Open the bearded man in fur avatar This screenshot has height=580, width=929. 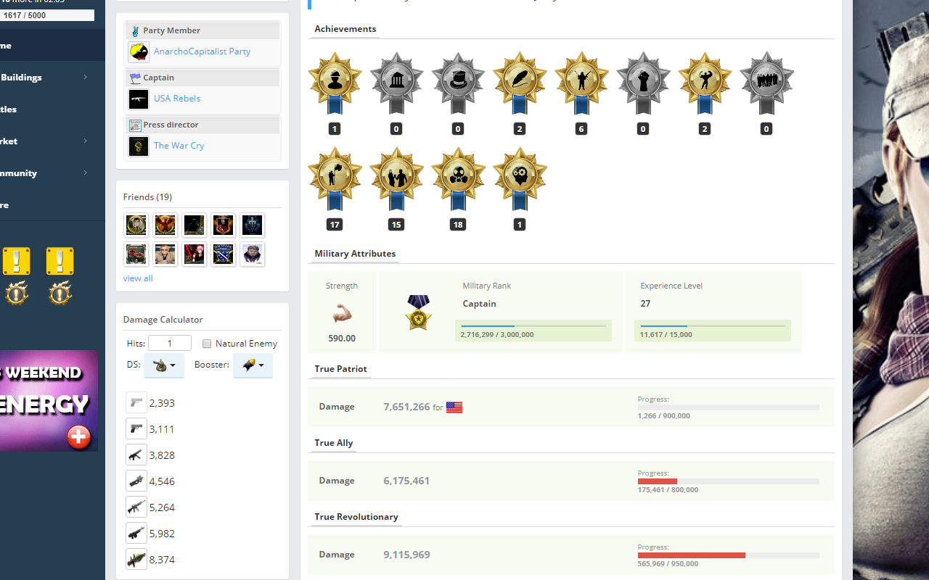(252, 254)
